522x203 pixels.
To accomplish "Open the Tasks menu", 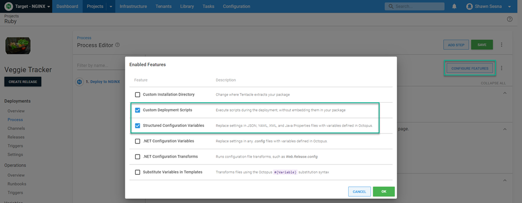I will (208, 6).
